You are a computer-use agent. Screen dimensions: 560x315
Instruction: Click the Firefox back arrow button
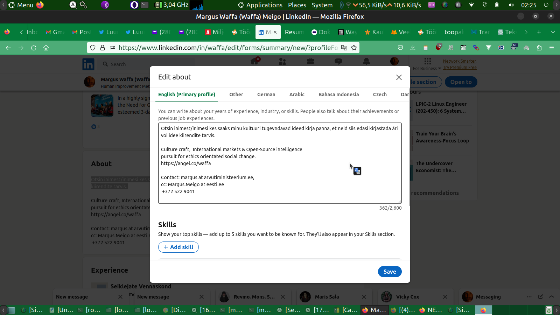(8, 48)
